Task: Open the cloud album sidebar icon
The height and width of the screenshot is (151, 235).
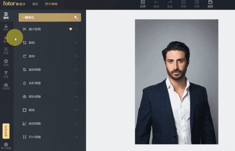Action: pyautogui.click(x=6, y=86)
